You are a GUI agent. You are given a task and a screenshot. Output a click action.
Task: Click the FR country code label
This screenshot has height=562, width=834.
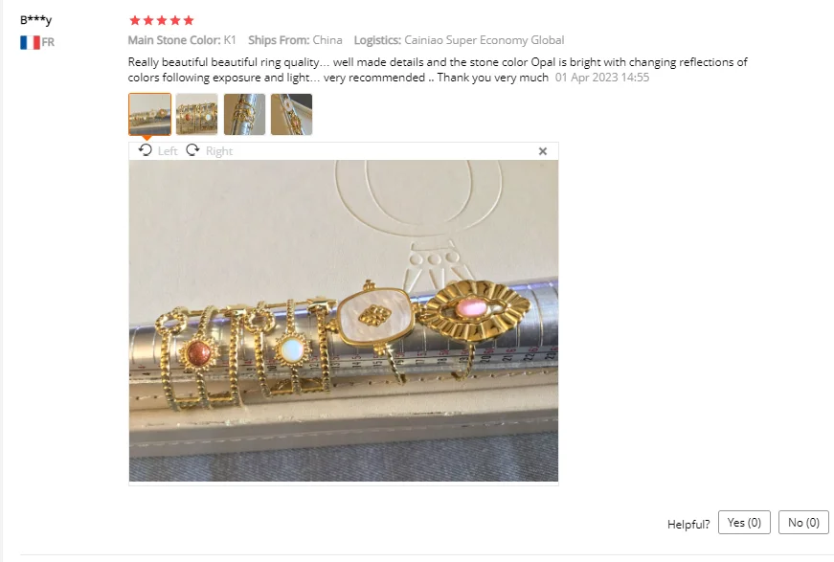[x=48, y=42]
